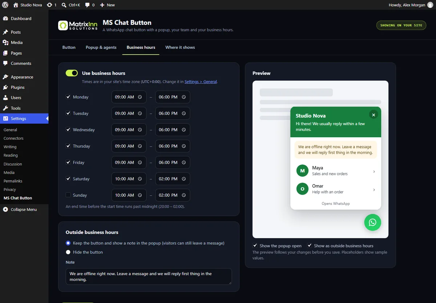This screenshot has width=436, height=303.
Task: Open Wednesday start time field
Action: click(x=129, y=130)
